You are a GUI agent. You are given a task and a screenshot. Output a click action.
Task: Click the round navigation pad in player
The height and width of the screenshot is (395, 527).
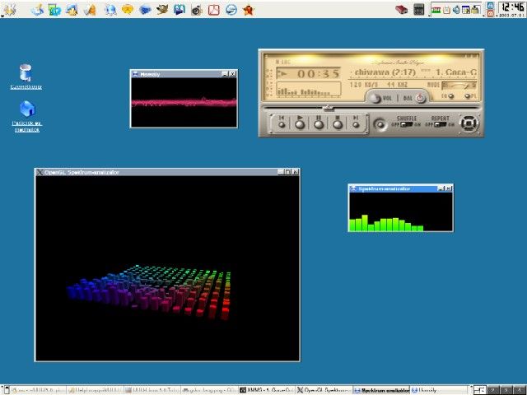(x=469, y=123)
